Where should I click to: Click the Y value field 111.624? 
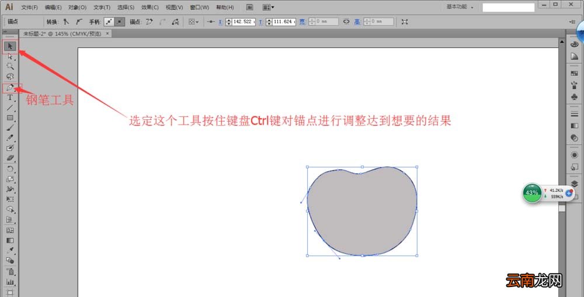tap(284, 22)
